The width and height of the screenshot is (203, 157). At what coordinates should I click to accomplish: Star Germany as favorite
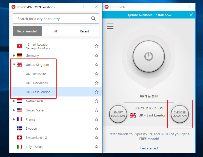click(96, 55)
